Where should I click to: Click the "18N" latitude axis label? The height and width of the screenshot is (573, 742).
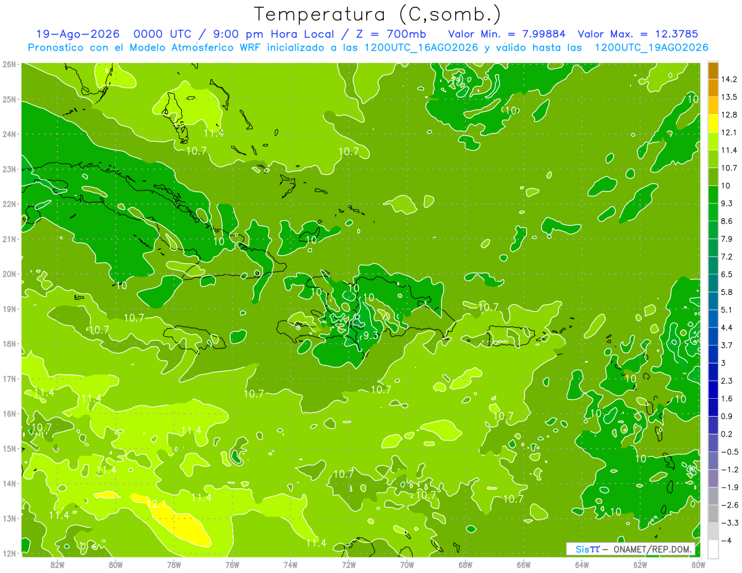click(x=9, y=344)
